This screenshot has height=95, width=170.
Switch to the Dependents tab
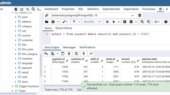131,9
